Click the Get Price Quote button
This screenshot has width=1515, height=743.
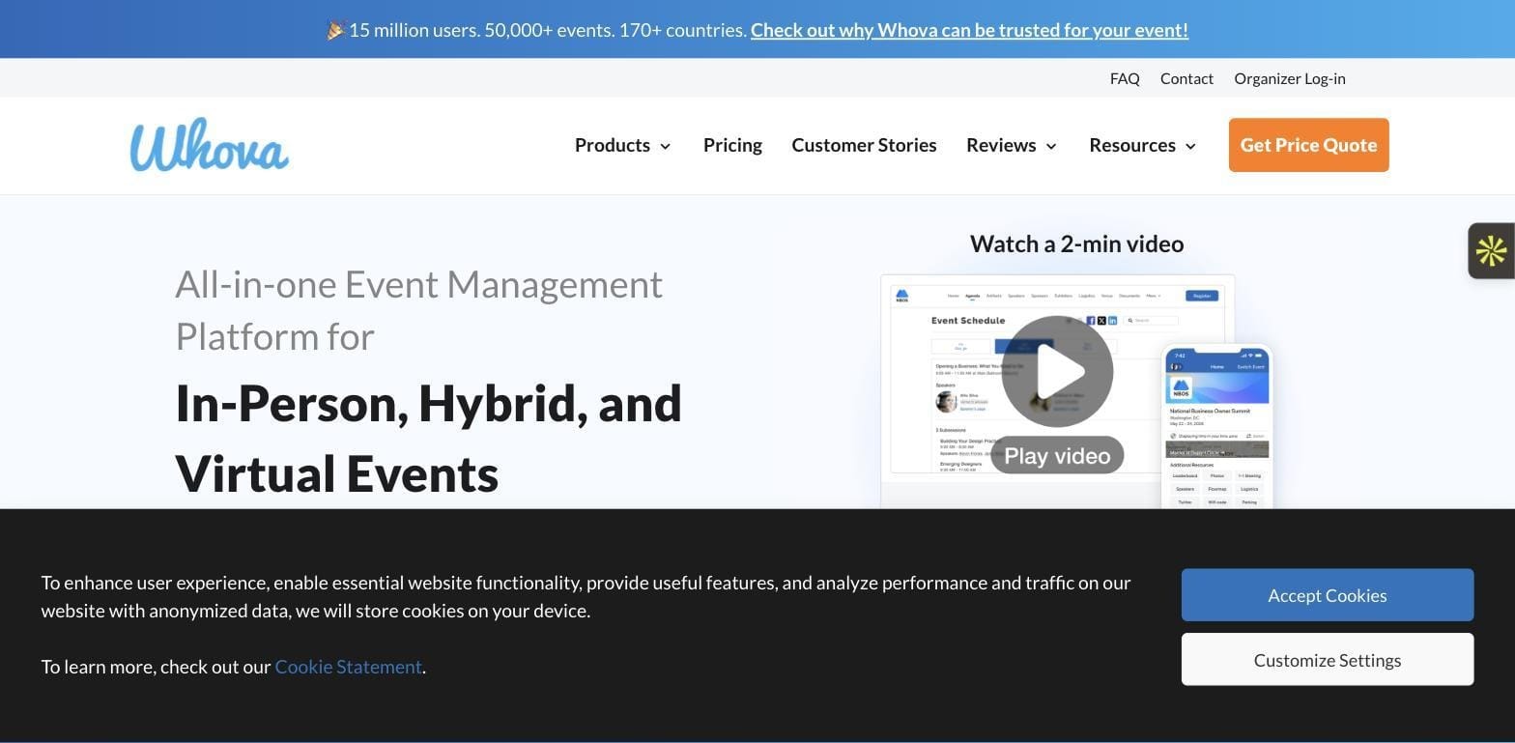[x=1308, y=145]
